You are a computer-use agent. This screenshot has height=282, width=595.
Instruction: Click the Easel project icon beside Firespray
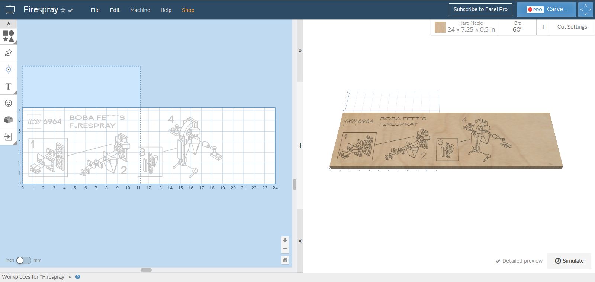10,10
